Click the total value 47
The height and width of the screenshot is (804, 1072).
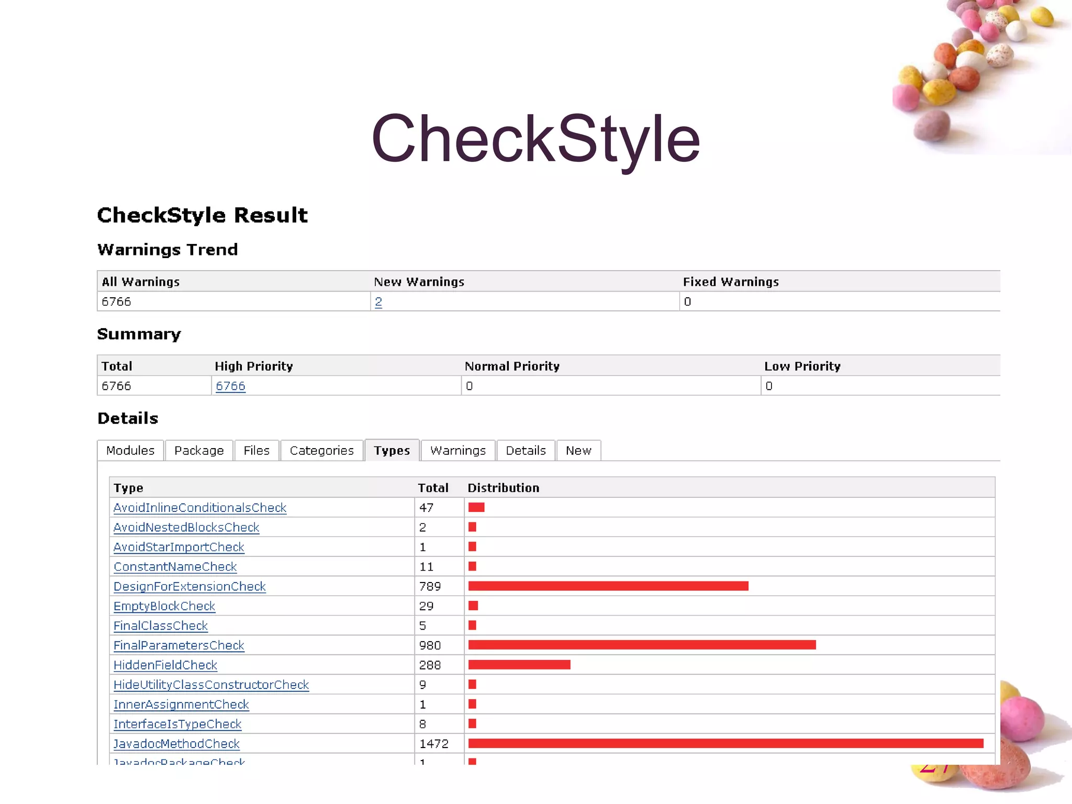[x=426, y=507]
